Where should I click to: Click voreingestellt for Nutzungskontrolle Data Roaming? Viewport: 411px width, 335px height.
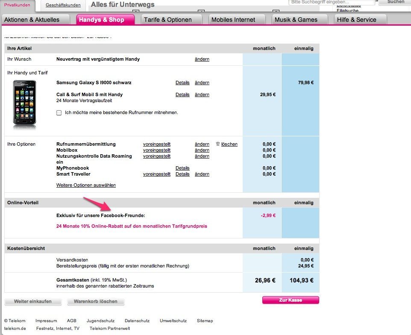[157, 156]
